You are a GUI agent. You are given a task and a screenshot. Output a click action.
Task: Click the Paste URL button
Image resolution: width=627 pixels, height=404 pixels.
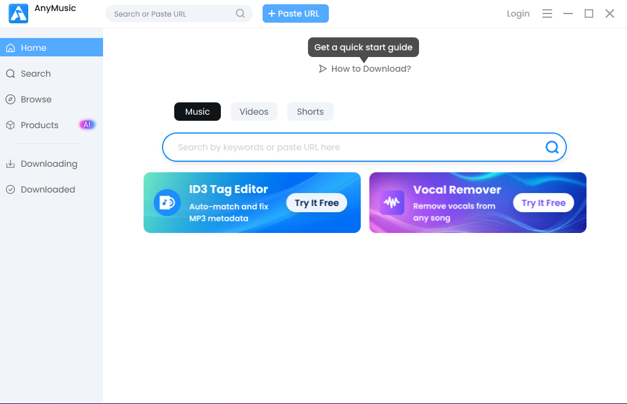pos(296,13)
